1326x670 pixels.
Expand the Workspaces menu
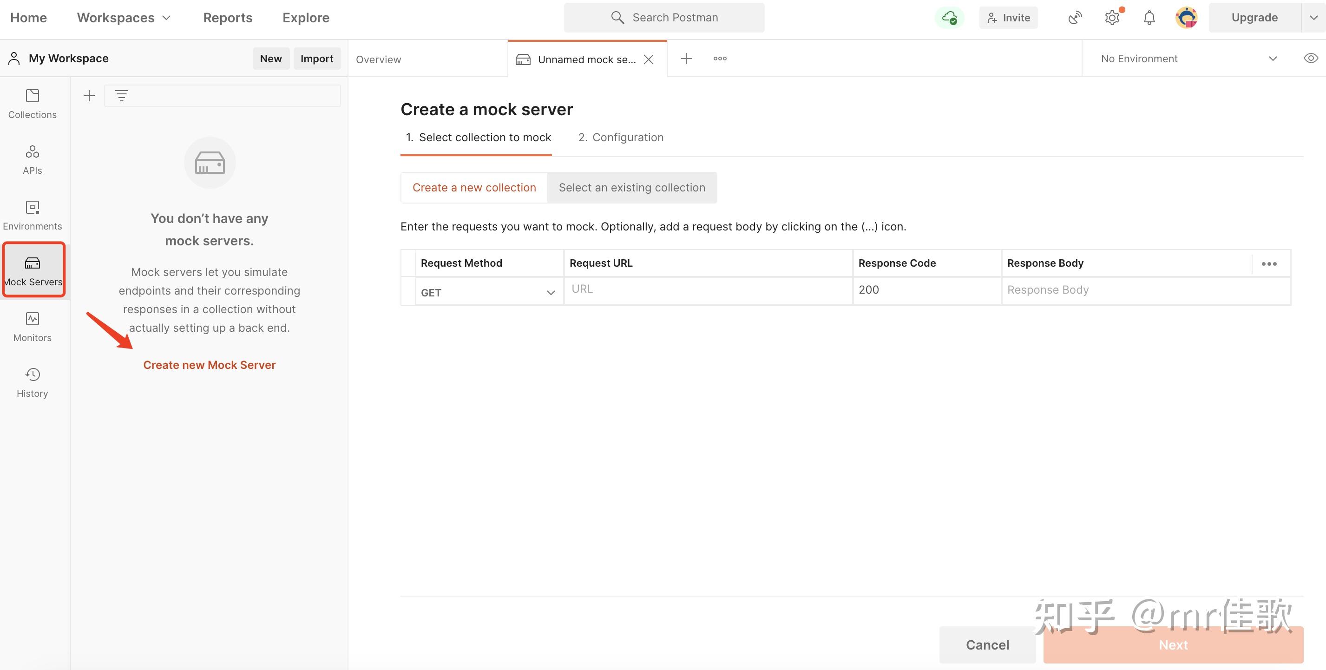(x=124, y=18)
